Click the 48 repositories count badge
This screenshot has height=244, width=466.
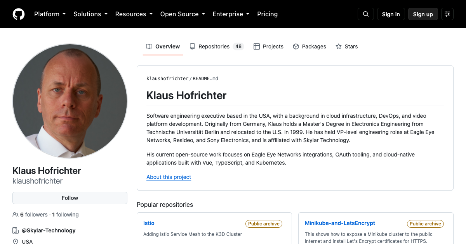[x=238, y=46]
